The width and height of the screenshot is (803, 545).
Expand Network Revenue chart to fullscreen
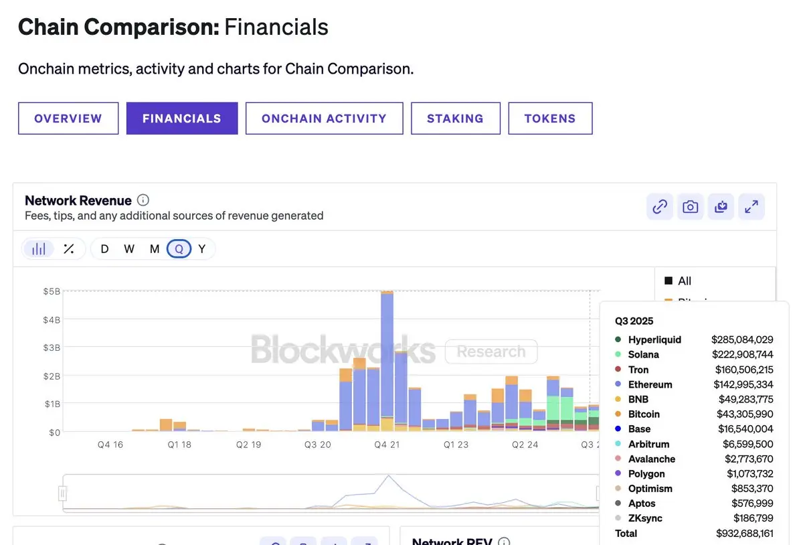coord(751,207)
